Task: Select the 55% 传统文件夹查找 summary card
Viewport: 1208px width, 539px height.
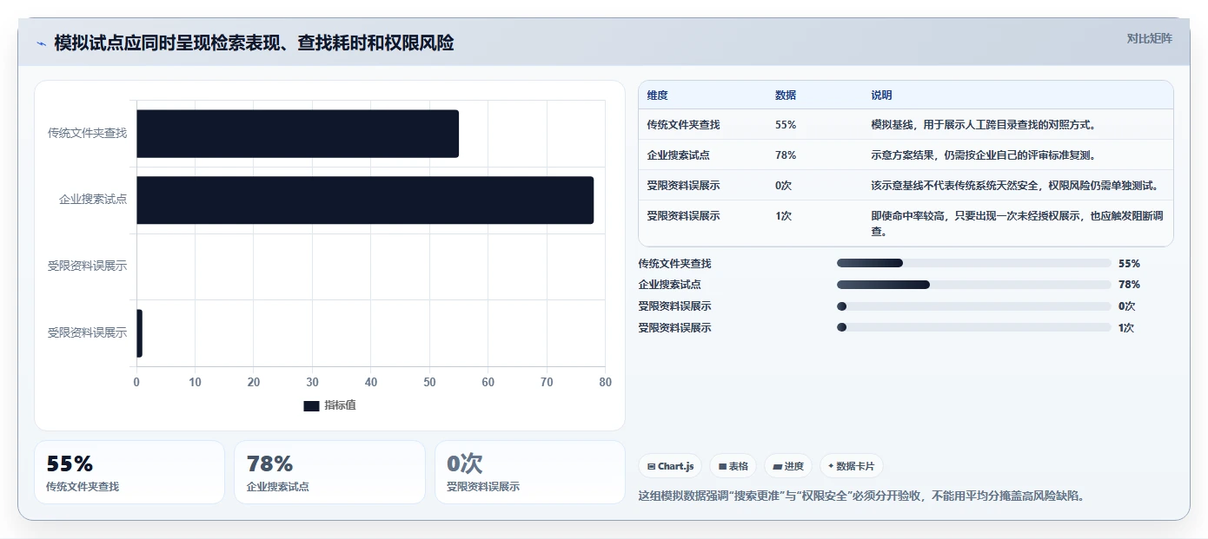Action: (x=129, y=472)
